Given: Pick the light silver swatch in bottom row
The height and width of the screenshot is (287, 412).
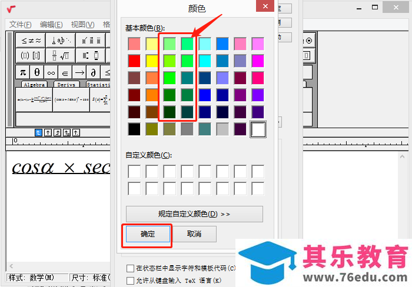Looking at the screenshot, I should click(222, 129).
